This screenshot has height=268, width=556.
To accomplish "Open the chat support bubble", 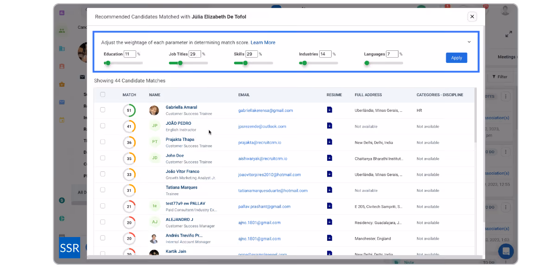I will point(506,251).
